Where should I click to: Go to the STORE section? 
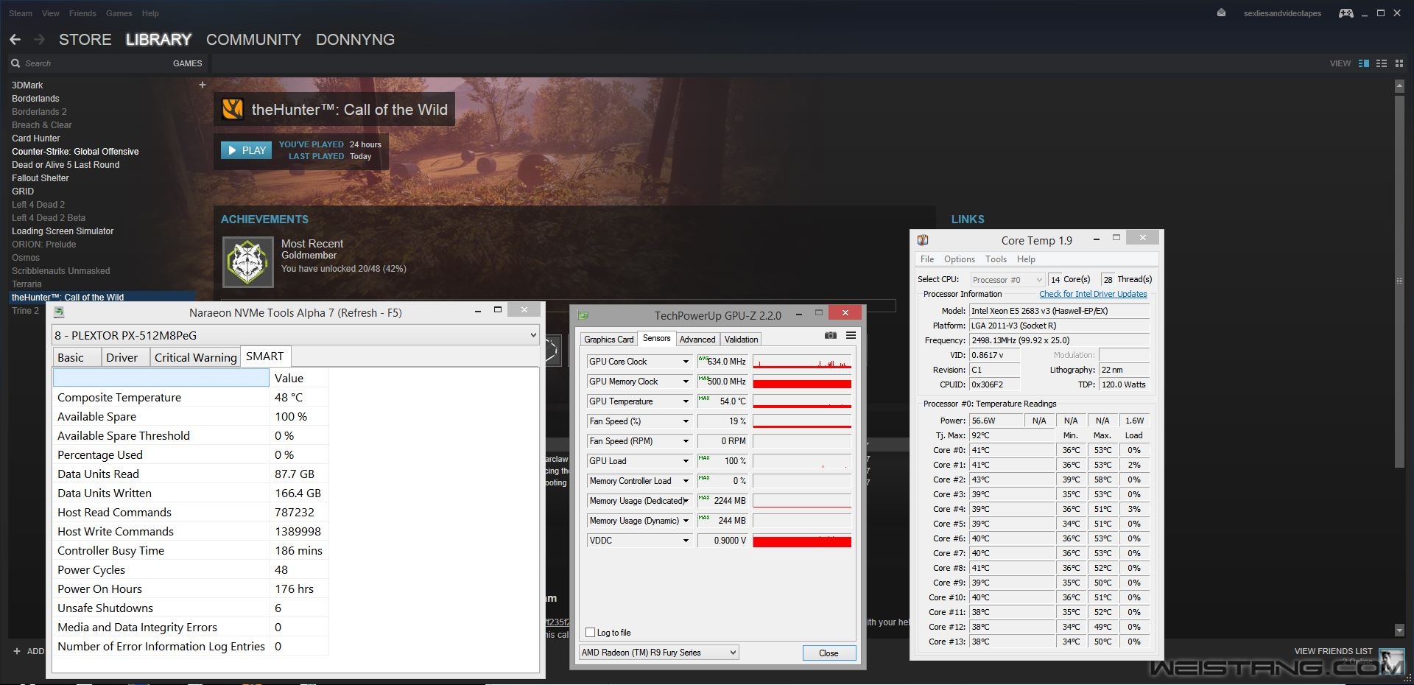(85, 40)
